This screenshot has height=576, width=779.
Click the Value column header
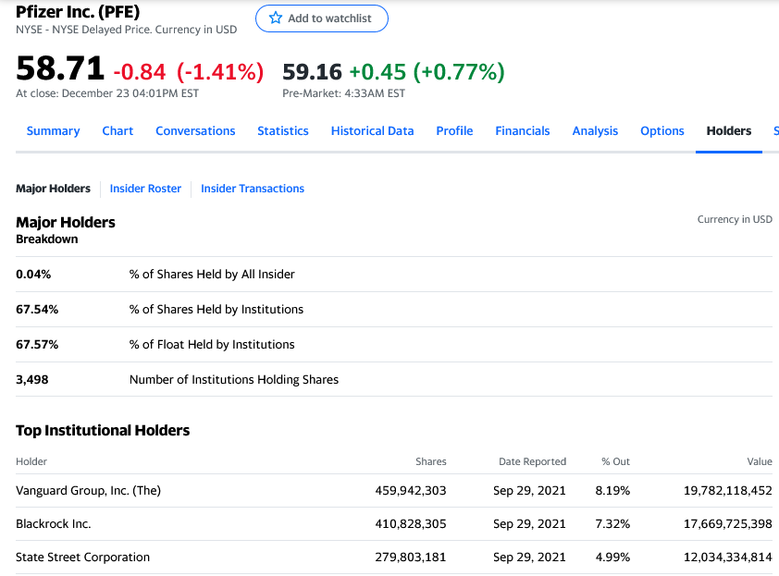[x=760, y=461]
